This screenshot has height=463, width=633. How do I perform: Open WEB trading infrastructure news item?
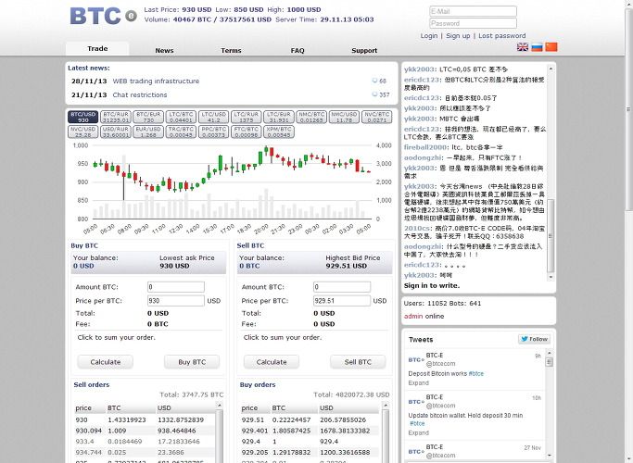point(156,81)
